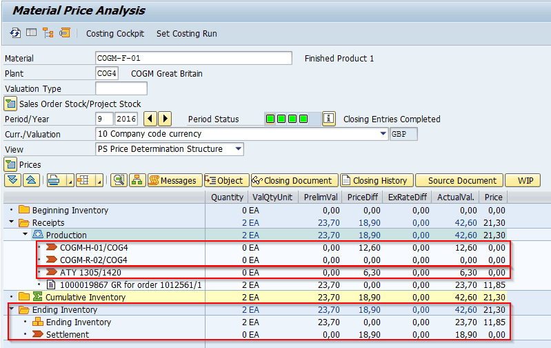Go to previous period with left arrow

[150, 119]
